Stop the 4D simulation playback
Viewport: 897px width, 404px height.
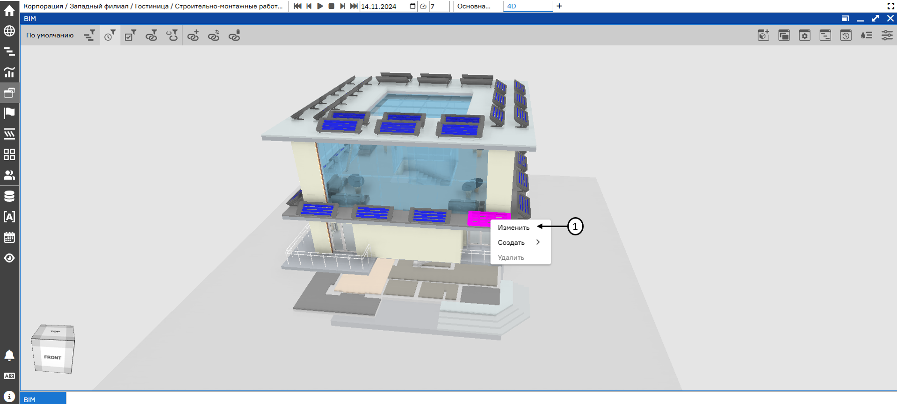coord(331,6)
